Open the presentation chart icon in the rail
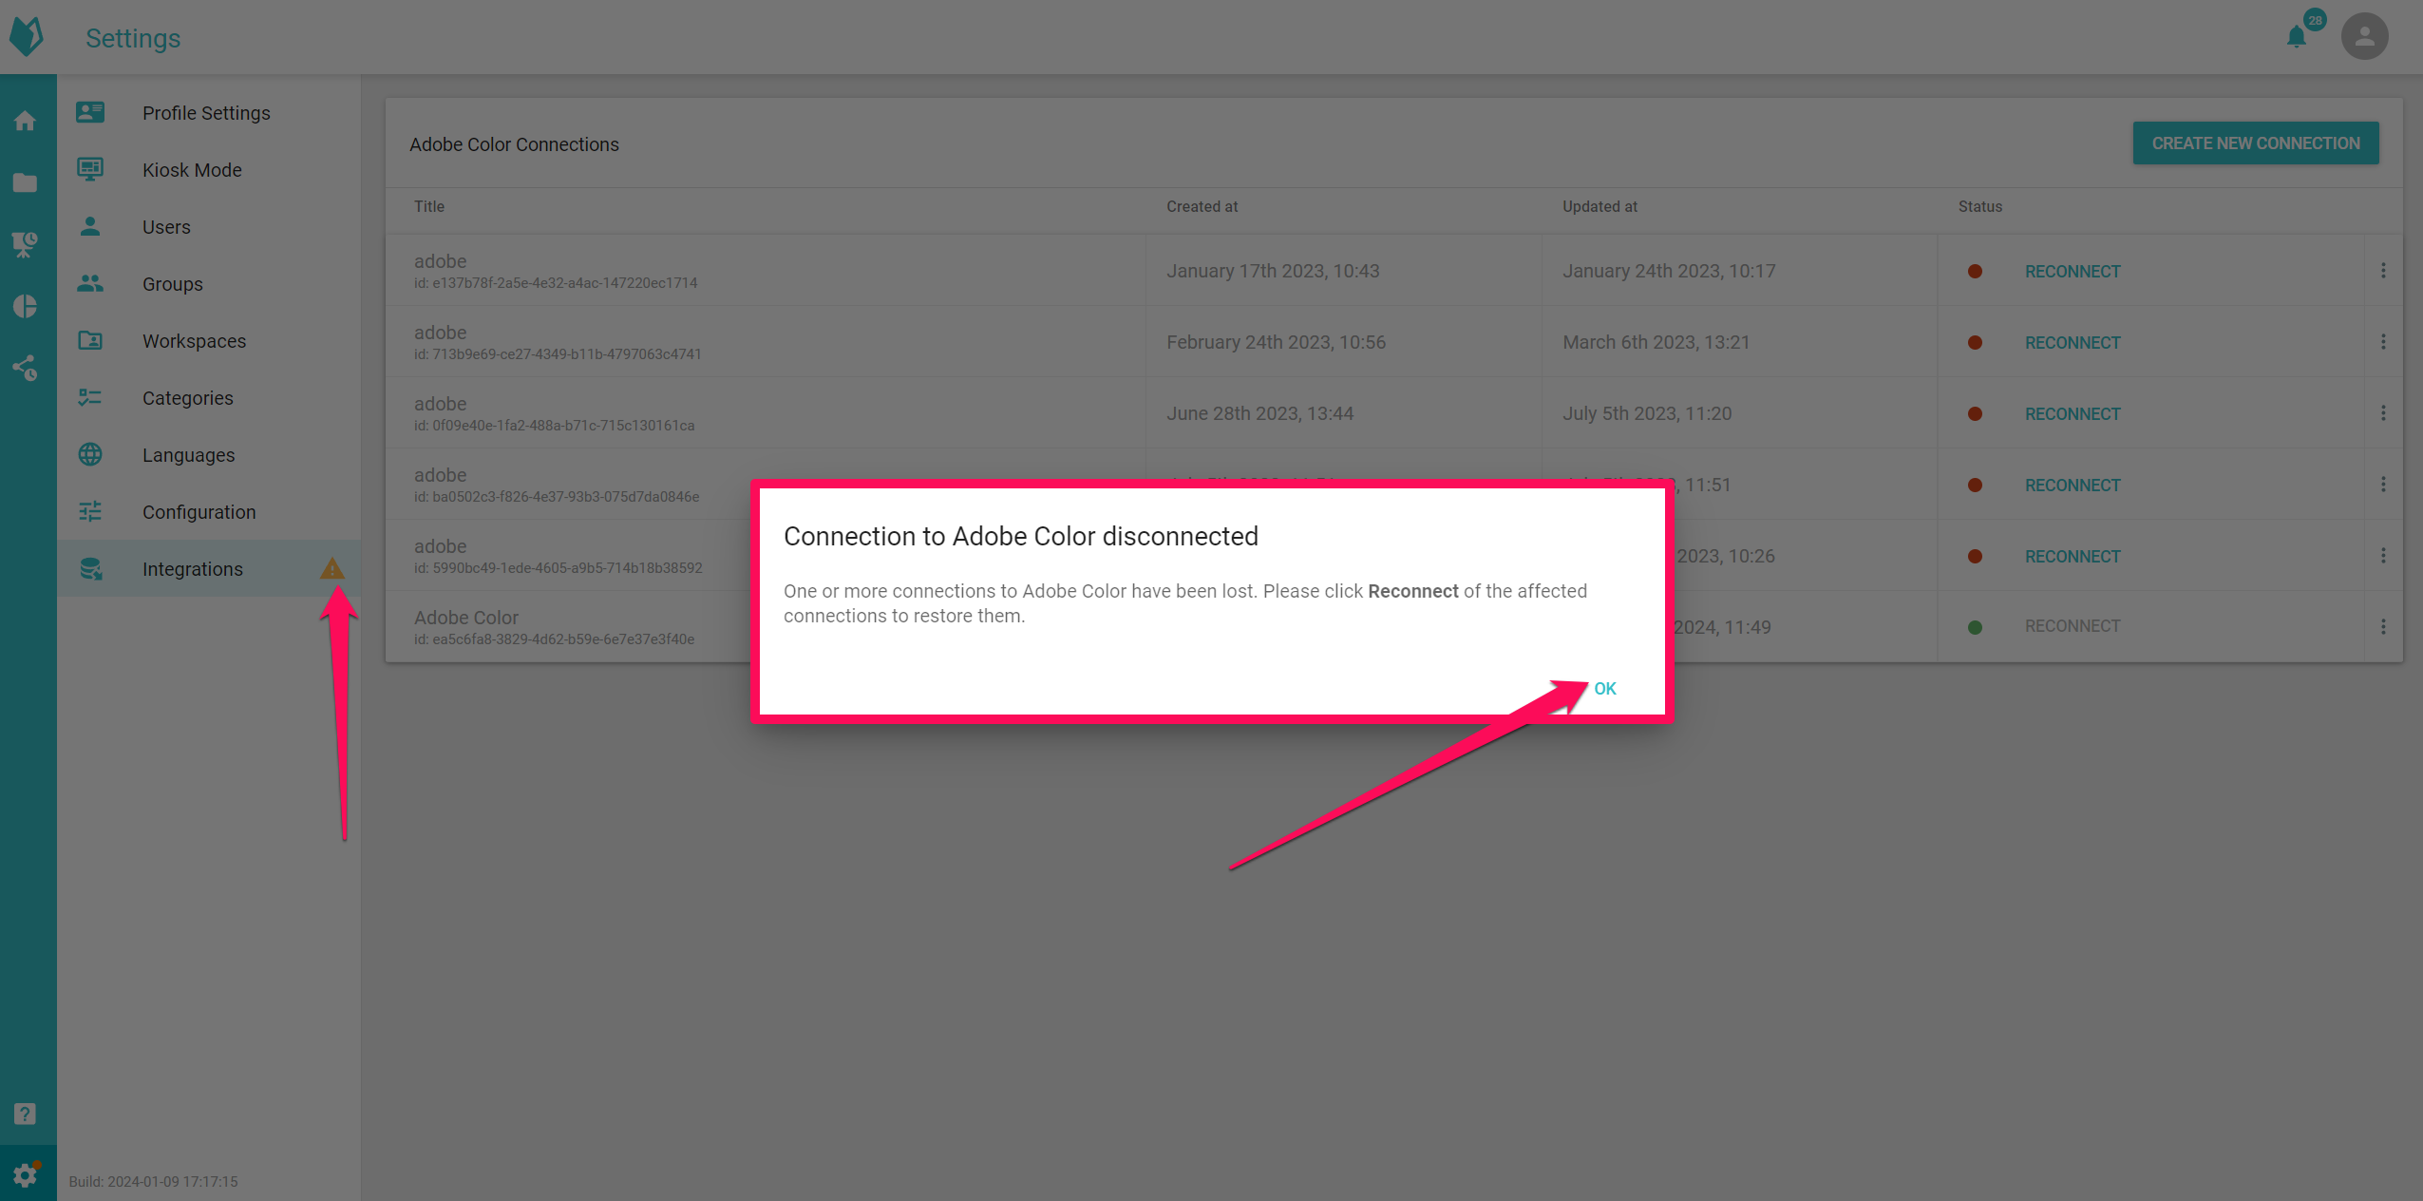 click(x=26, y=245)
